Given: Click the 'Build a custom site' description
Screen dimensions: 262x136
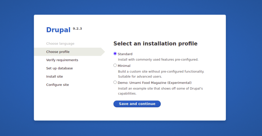Looking at the screenshot, I should 161,74.
